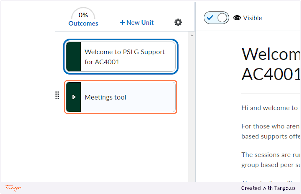The image size is (301, 194).
Task: Expand the Meetings tool unit arrow
Action: coord(74,97)
